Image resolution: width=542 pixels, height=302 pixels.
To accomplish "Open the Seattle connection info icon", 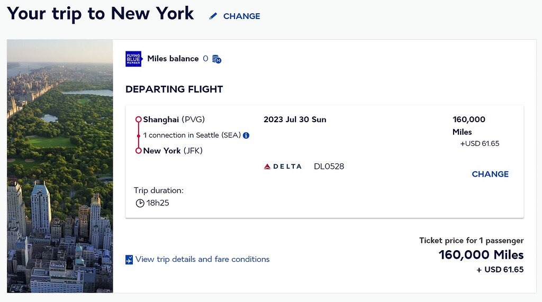I will pos(246,135).
